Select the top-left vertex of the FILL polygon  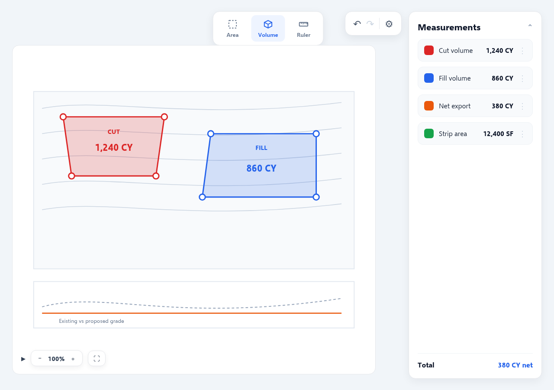pyautogui.click(x=211, y=133)
